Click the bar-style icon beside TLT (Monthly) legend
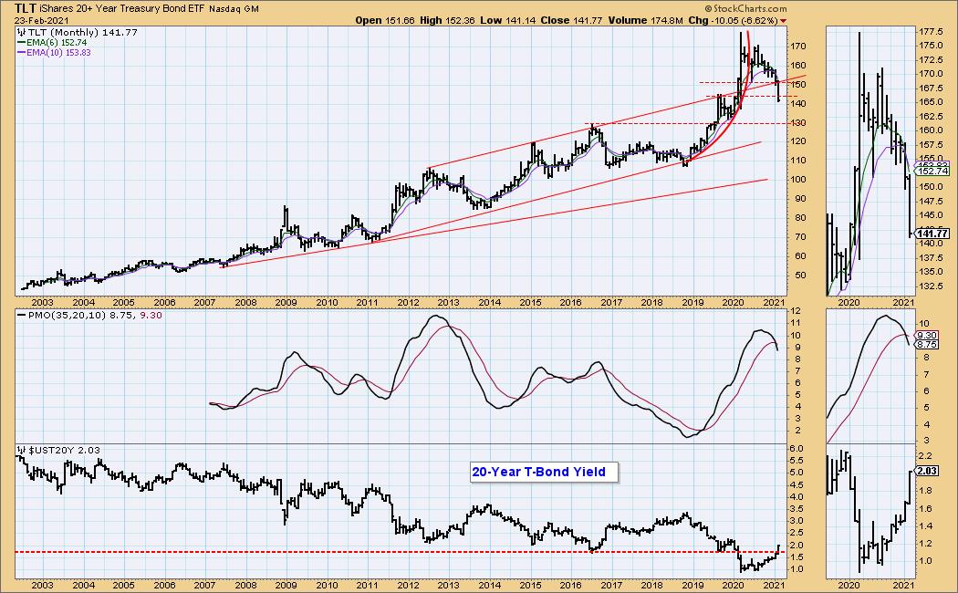This screenshot has height=593, width=958. click(22, 32)
